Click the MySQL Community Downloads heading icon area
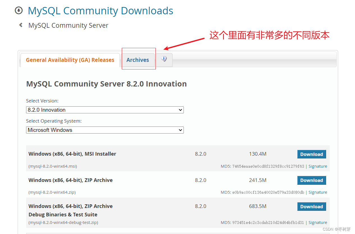Screen dimensions: 355x234 tap(18, 10)
